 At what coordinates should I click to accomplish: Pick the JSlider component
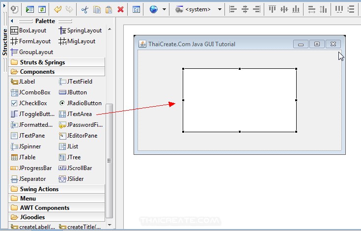point(71,179)
